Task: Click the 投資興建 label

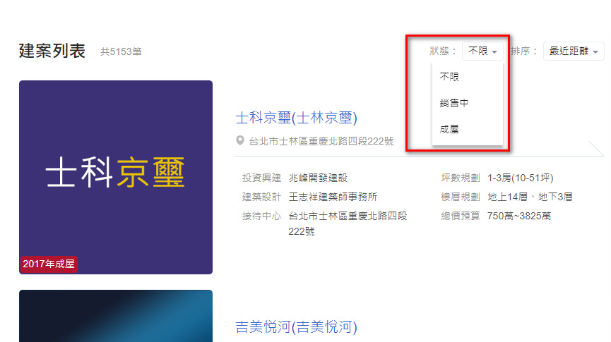Action: [261, 178]
